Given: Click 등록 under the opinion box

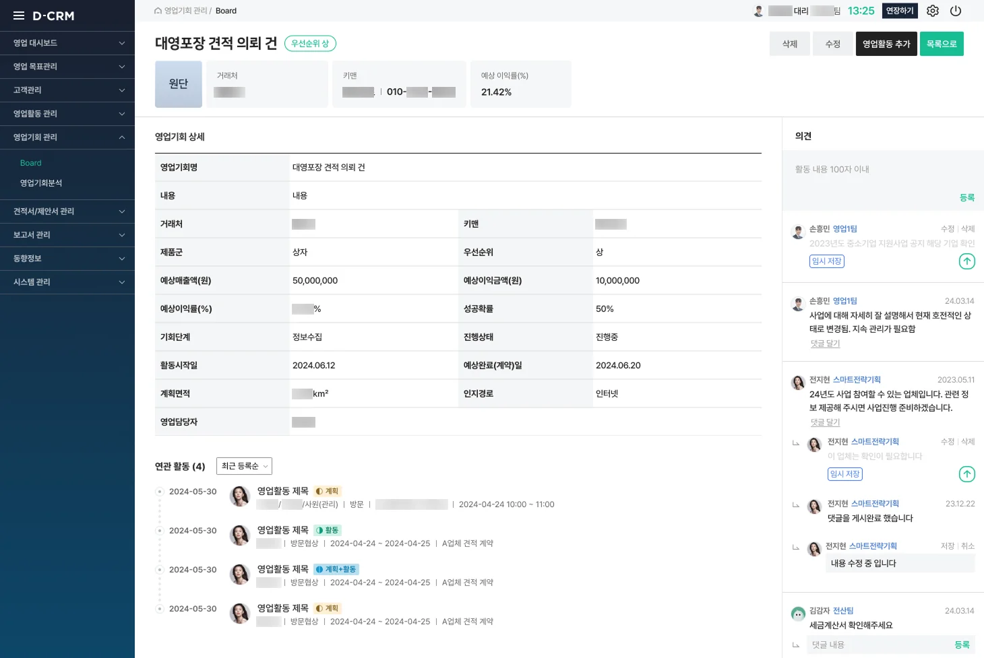Looking at the screenshot, I should [967, 197].
